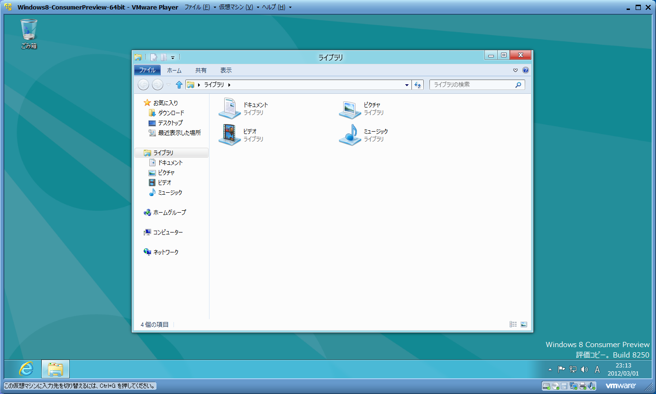The height and width of the screenshot is (394, 656).
Task: Open the ごみ箱 recycle bin on desktop
Action: click(x=28, y=34)
